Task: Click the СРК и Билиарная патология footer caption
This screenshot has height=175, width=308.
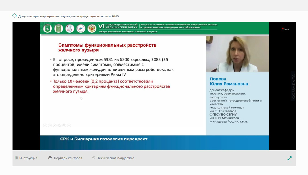Action: click(103, 139)
